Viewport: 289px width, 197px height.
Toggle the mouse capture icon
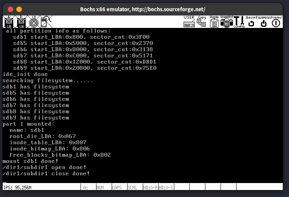[x=46, y=22]
